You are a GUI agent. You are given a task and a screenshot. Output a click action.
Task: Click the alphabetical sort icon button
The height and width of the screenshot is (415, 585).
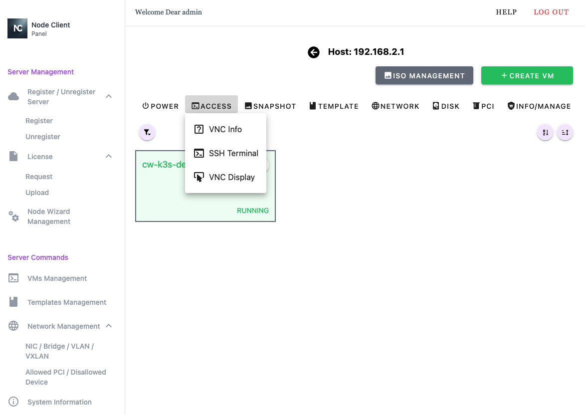(x=545, y=133)
